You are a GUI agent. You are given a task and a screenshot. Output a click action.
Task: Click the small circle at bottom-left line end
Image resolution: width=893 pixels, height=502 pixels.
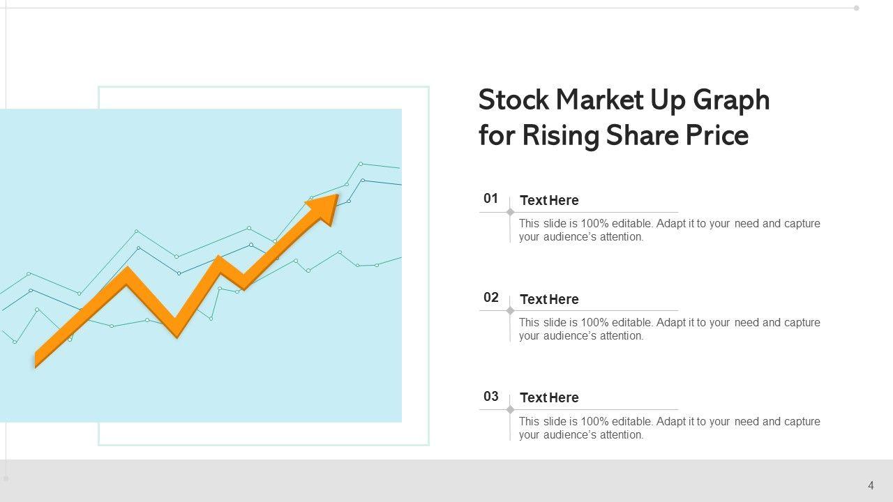tap(6, 479)
